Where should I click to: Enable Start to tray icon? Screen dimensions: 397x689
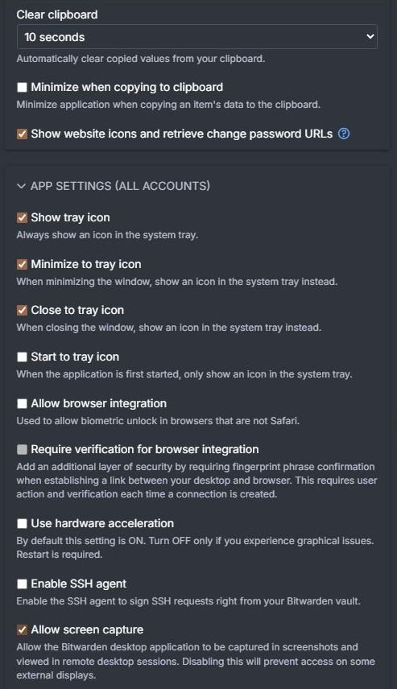pos(22,357)
